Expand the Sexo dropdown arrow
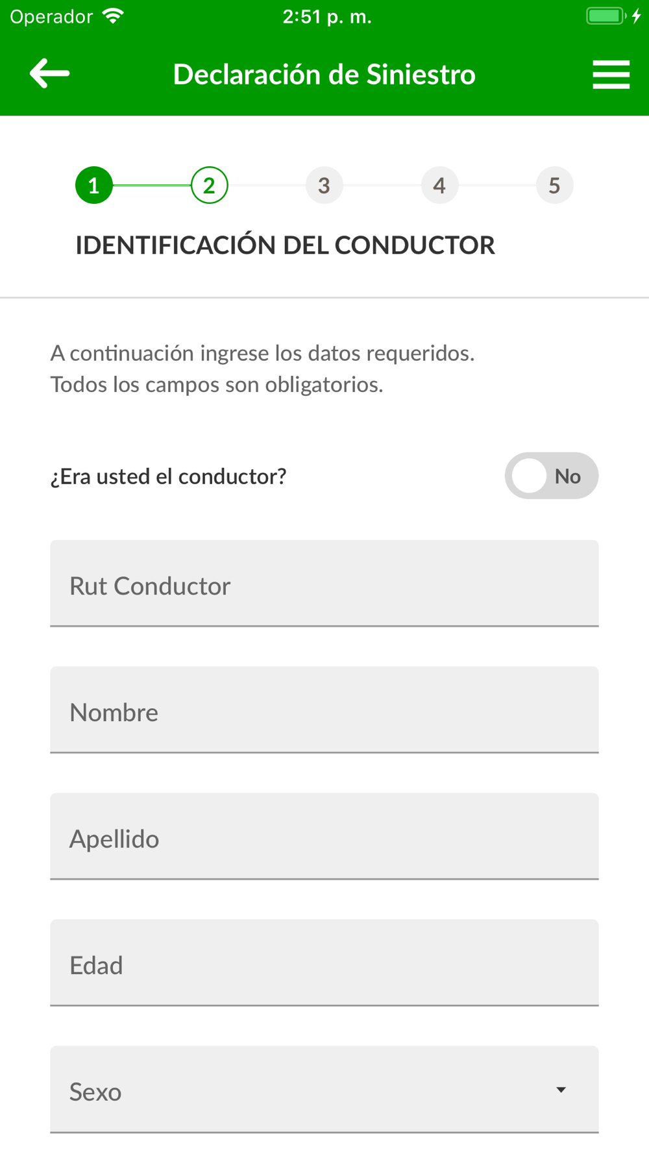Image resolution: width=649 pixels, height=1154 pixels. coord(561,1090)
